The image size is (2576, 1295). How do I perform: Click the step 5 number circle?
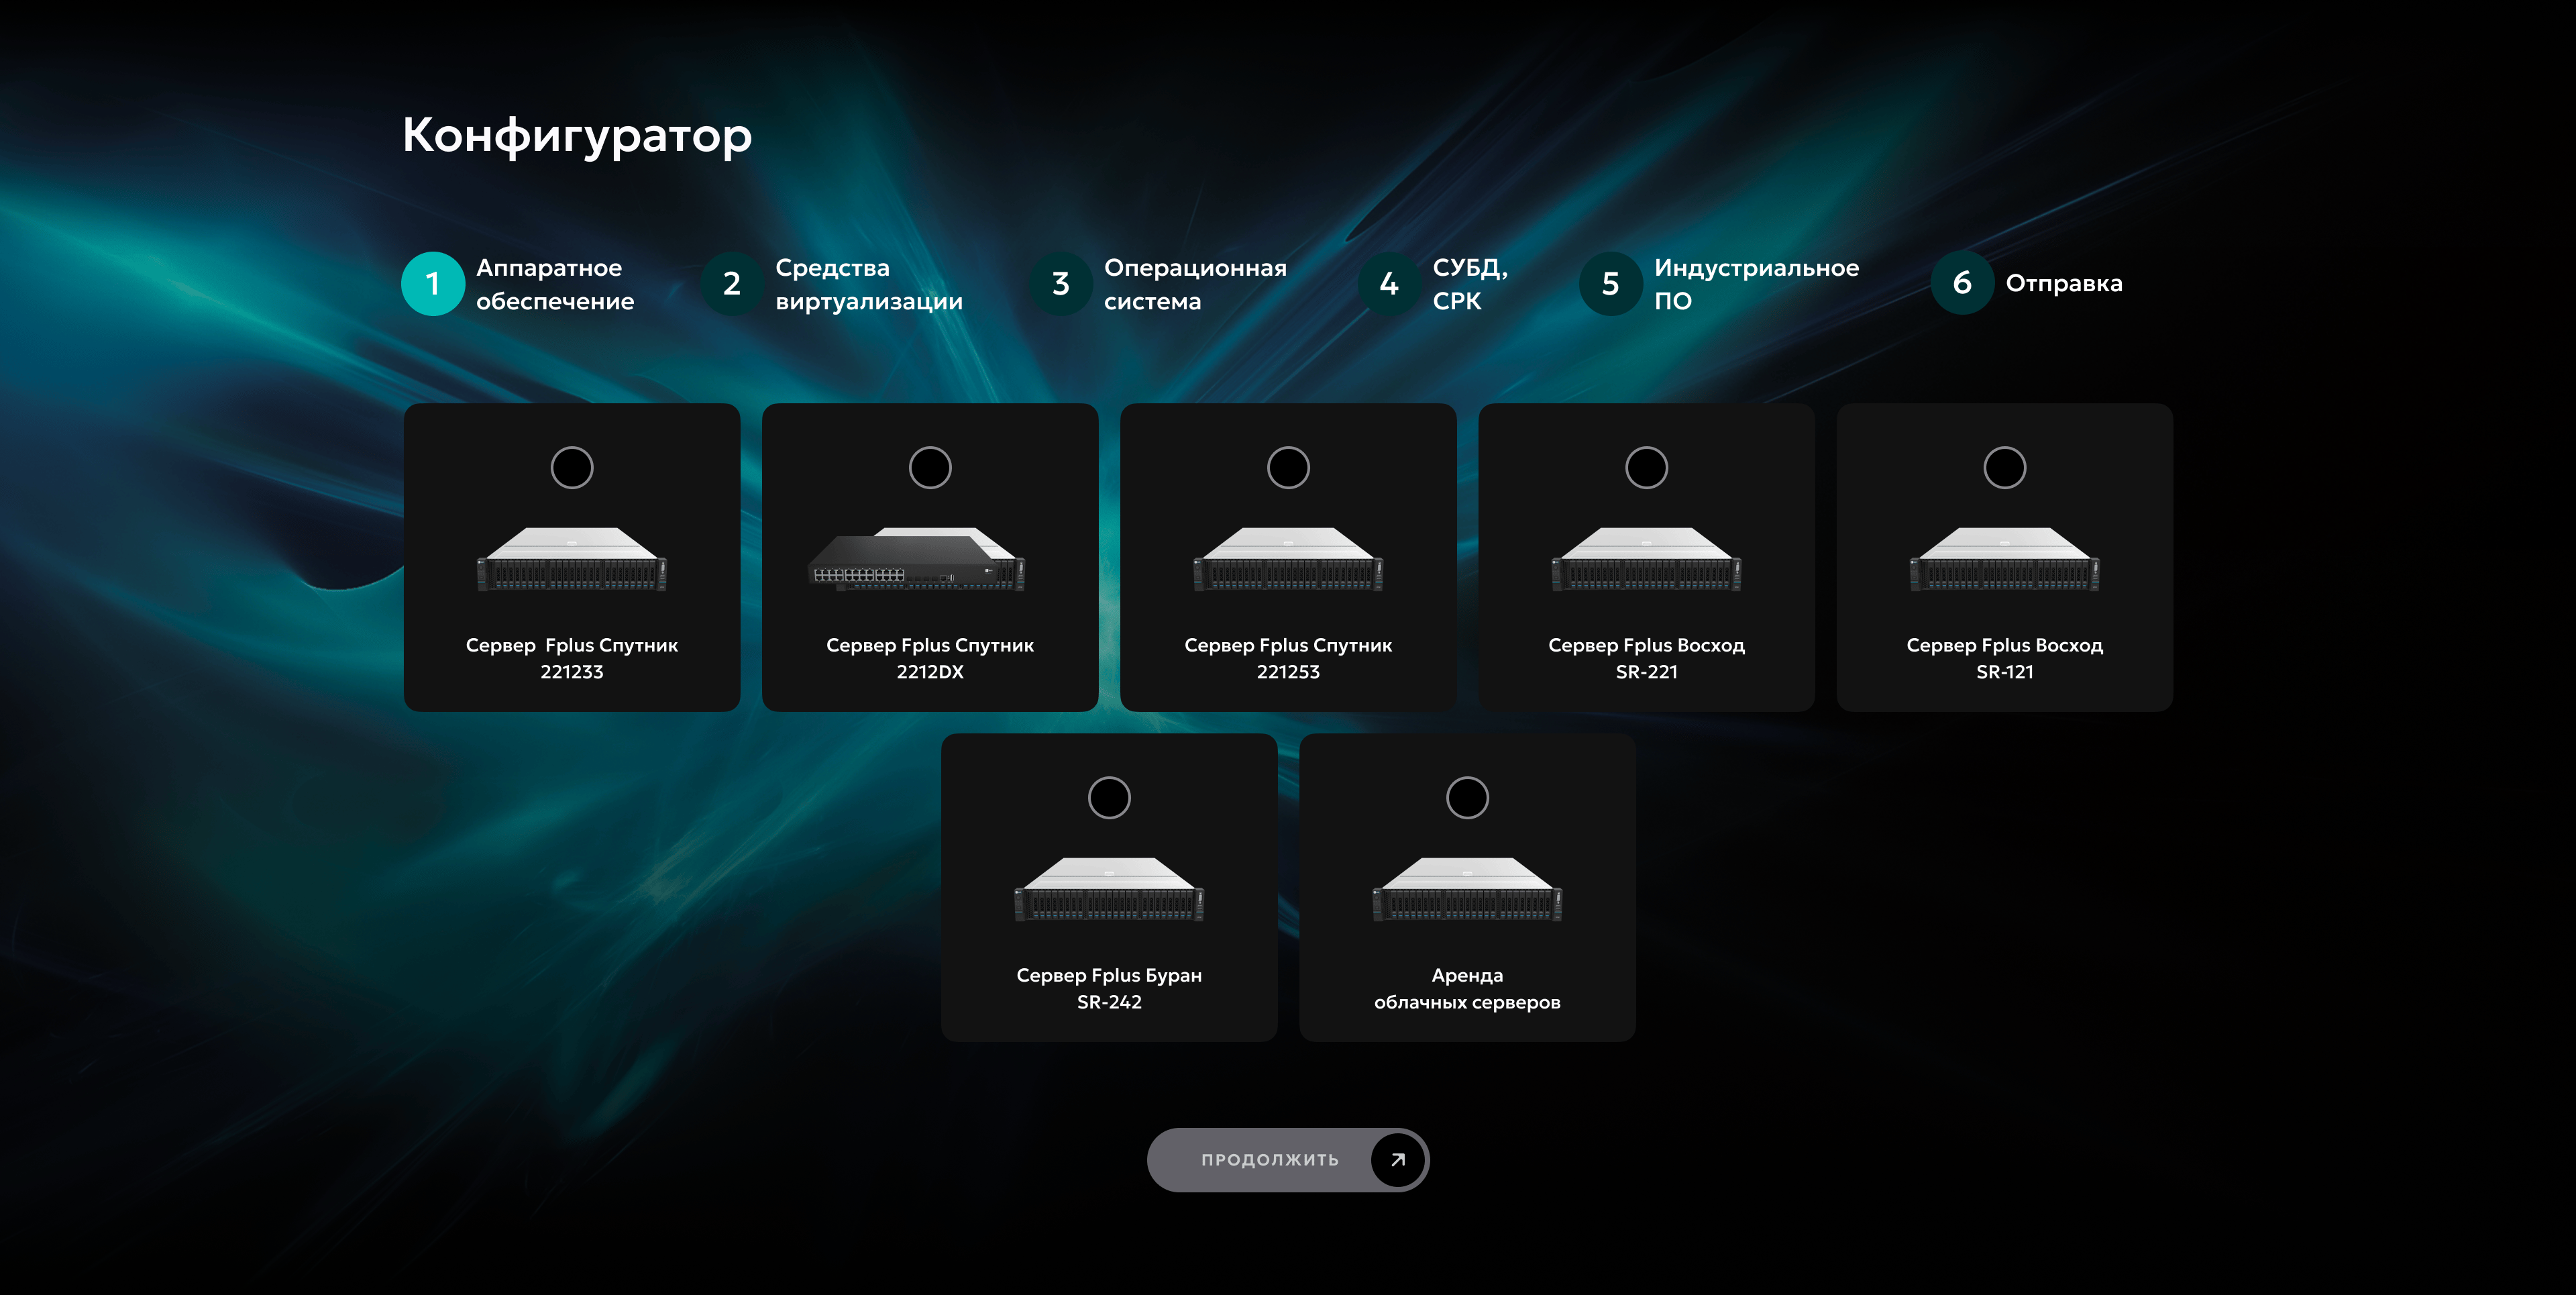pos(1610,284)
